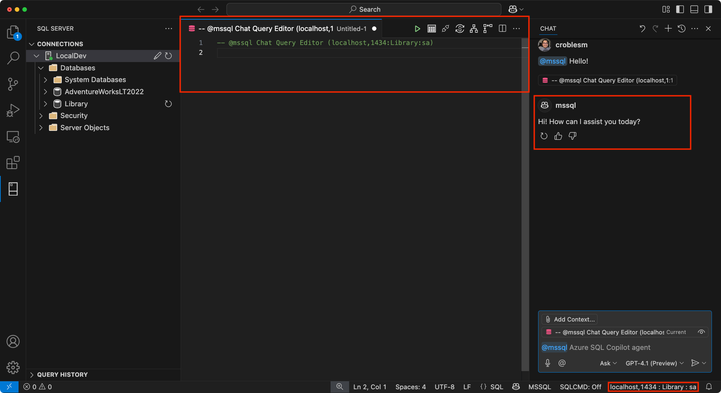Viewport: 721px width, 393px height.
Task: Open the Remote Explorer view
Action: (x=13, y=137)
